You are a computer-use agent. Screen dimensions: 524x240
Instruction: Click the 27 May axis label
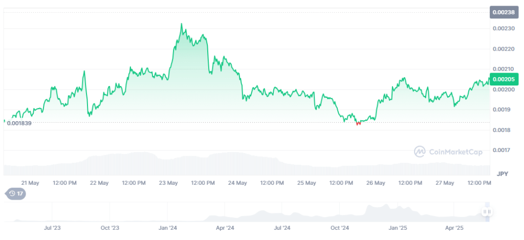445,183
